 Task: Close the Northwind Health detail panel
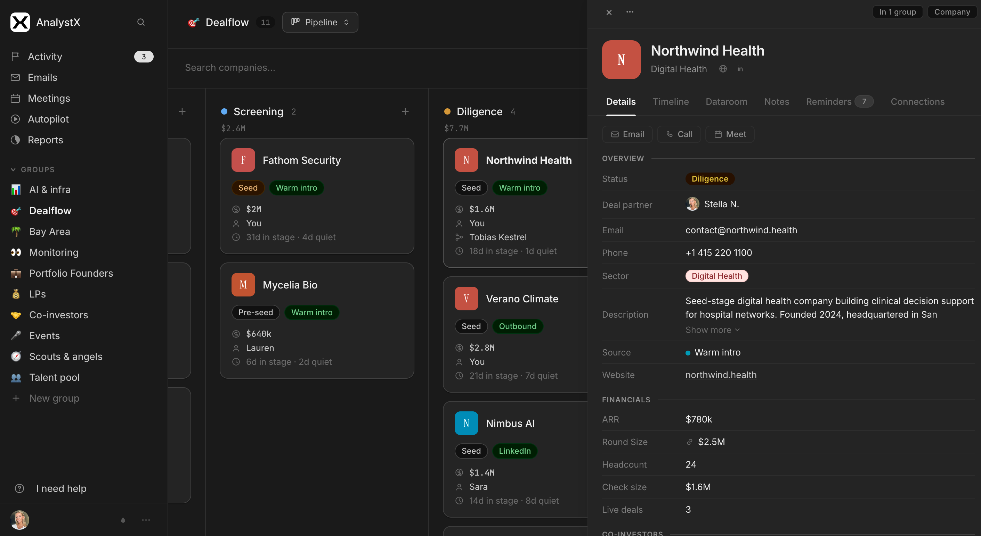pos(609,12)
